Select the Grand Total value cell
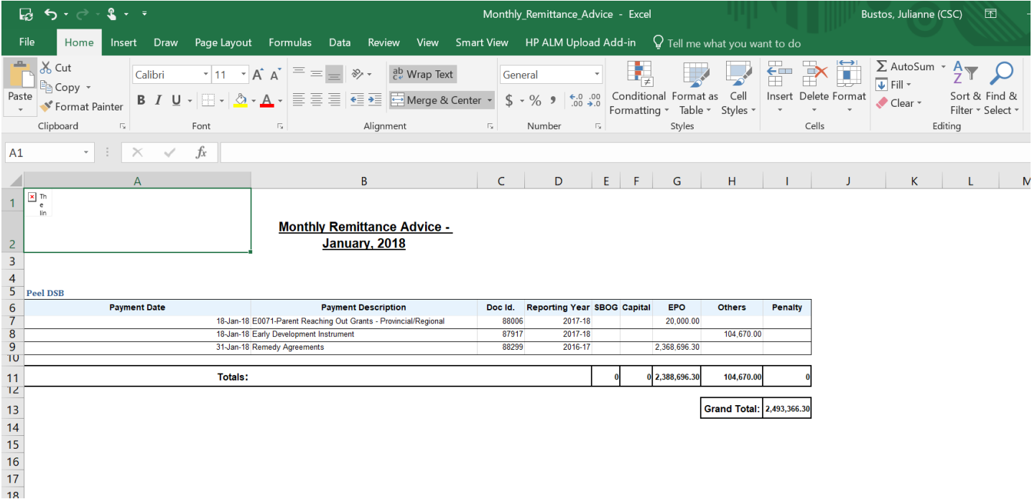1032x499 pixels. click(787, 409)
